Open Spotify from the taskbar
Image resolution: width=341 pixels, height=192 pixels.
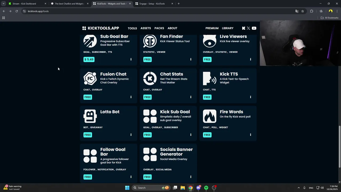pyautogui.click(x=206, y=188)
